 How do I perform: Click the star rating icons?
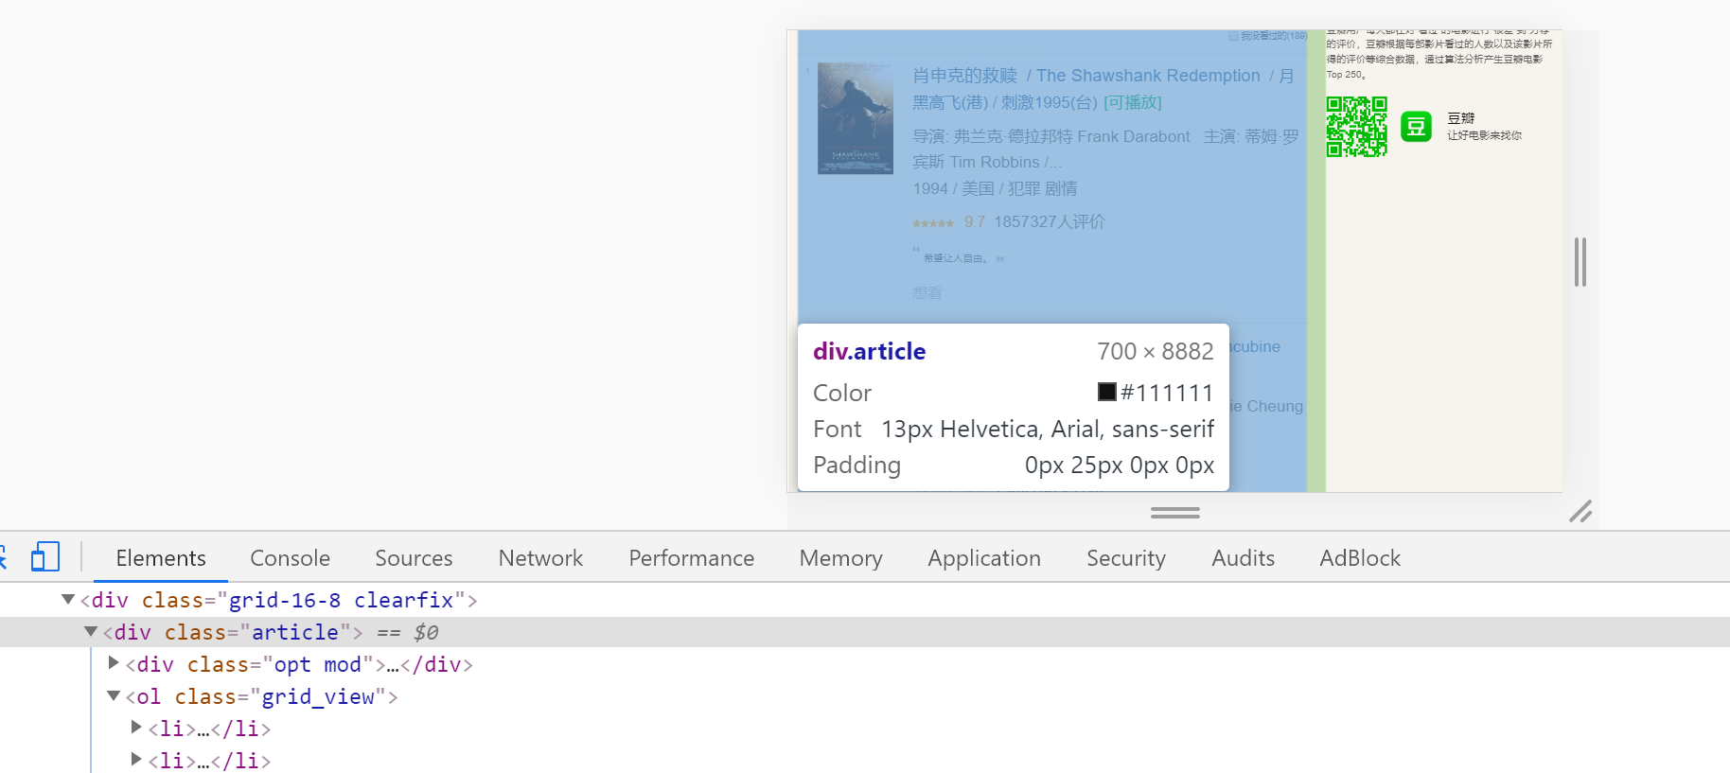click(x=933, y=223)
